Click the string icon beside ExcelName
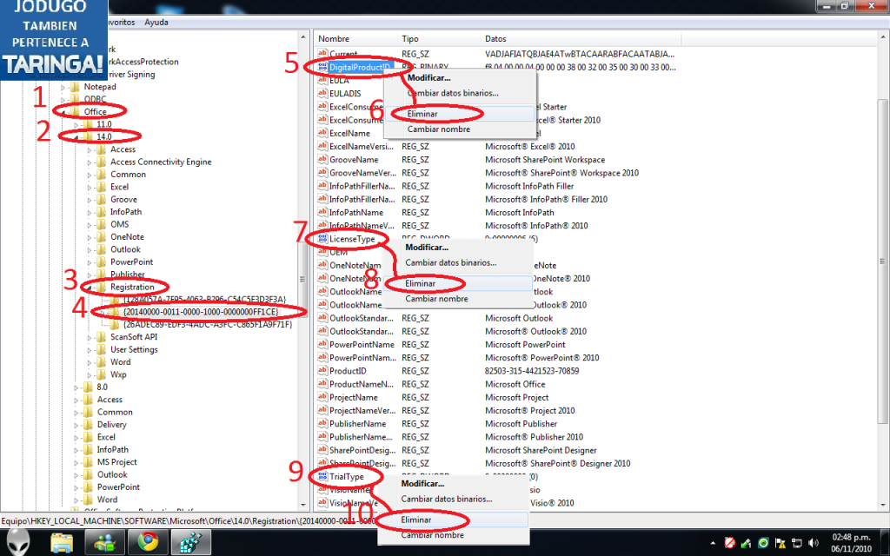The height and width of the screenshot is (556, 890). point(322,133)
